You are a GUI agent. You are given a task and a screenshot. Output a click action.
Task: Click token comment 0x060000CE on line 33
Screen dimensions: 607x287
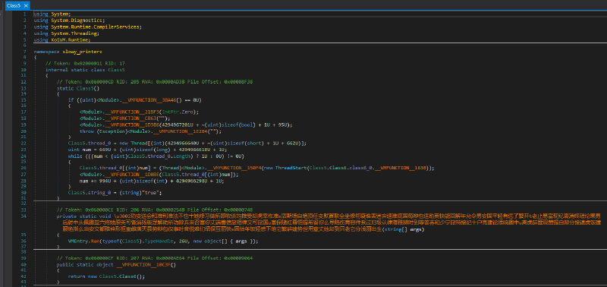point(155,210)
